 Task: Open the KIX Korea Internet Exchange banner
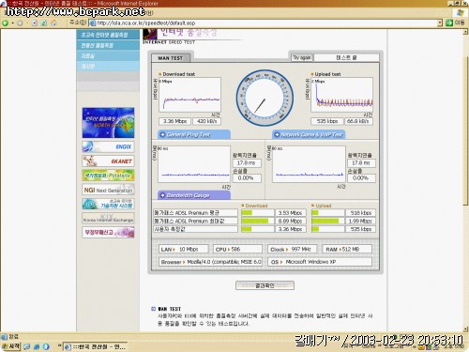click(x=108, y=218)
